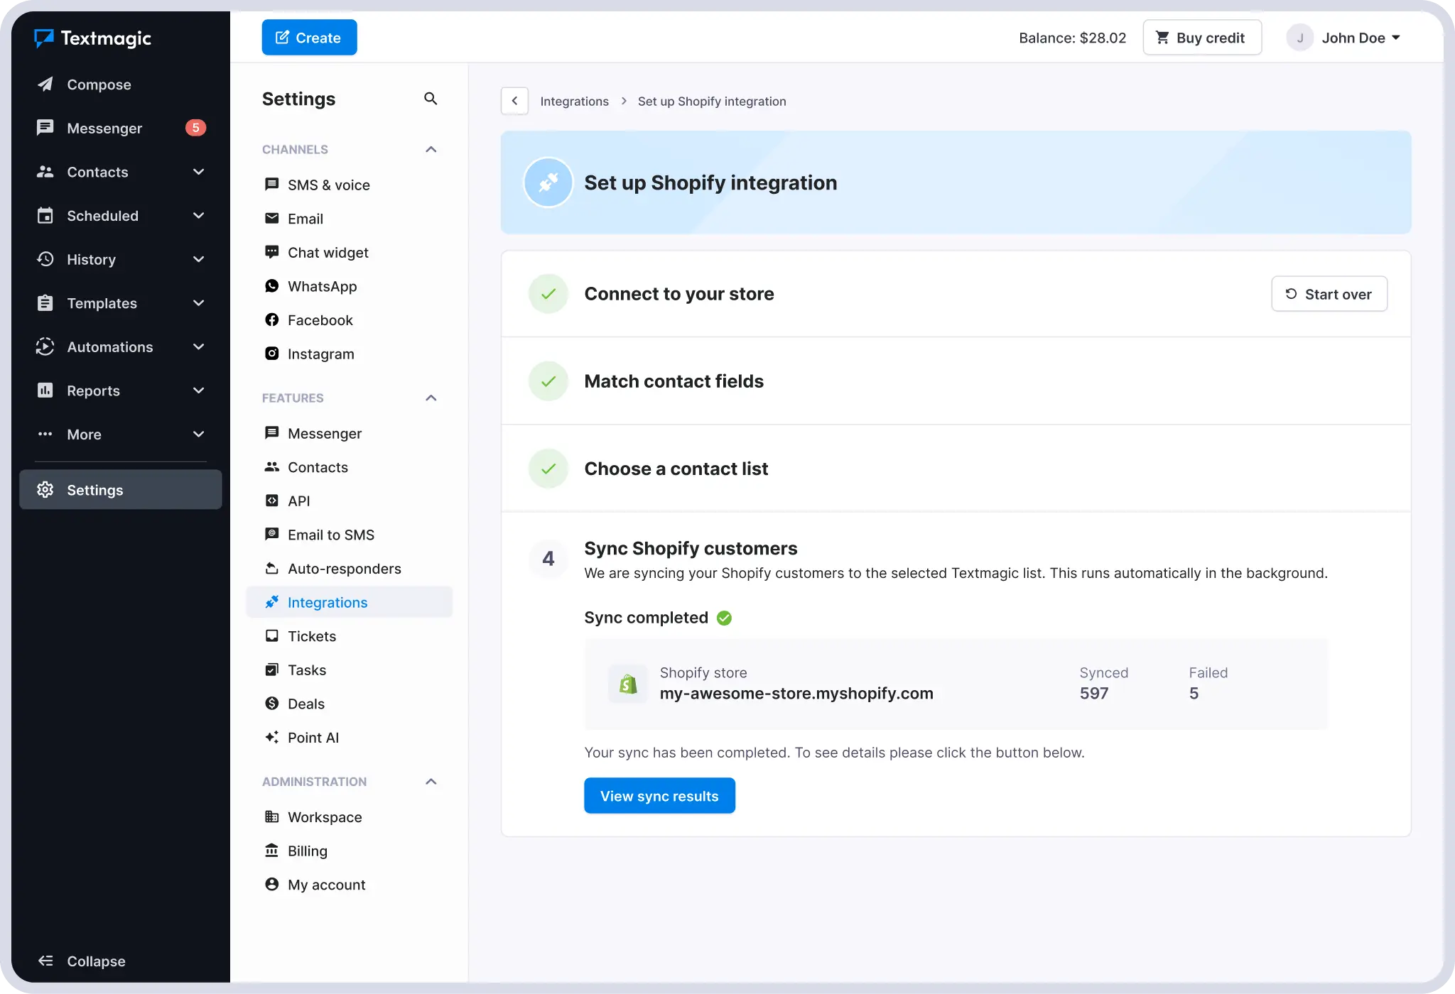This screenshot has width=1455, height=994.
Task: Open the Match contact fields step
Action: [956, 381]
